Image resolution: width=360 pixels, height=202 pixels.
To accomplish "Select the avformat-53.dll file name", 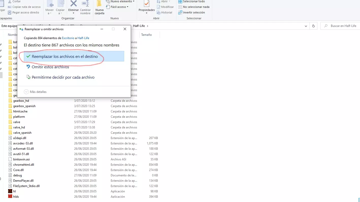I will click(23, 149).
